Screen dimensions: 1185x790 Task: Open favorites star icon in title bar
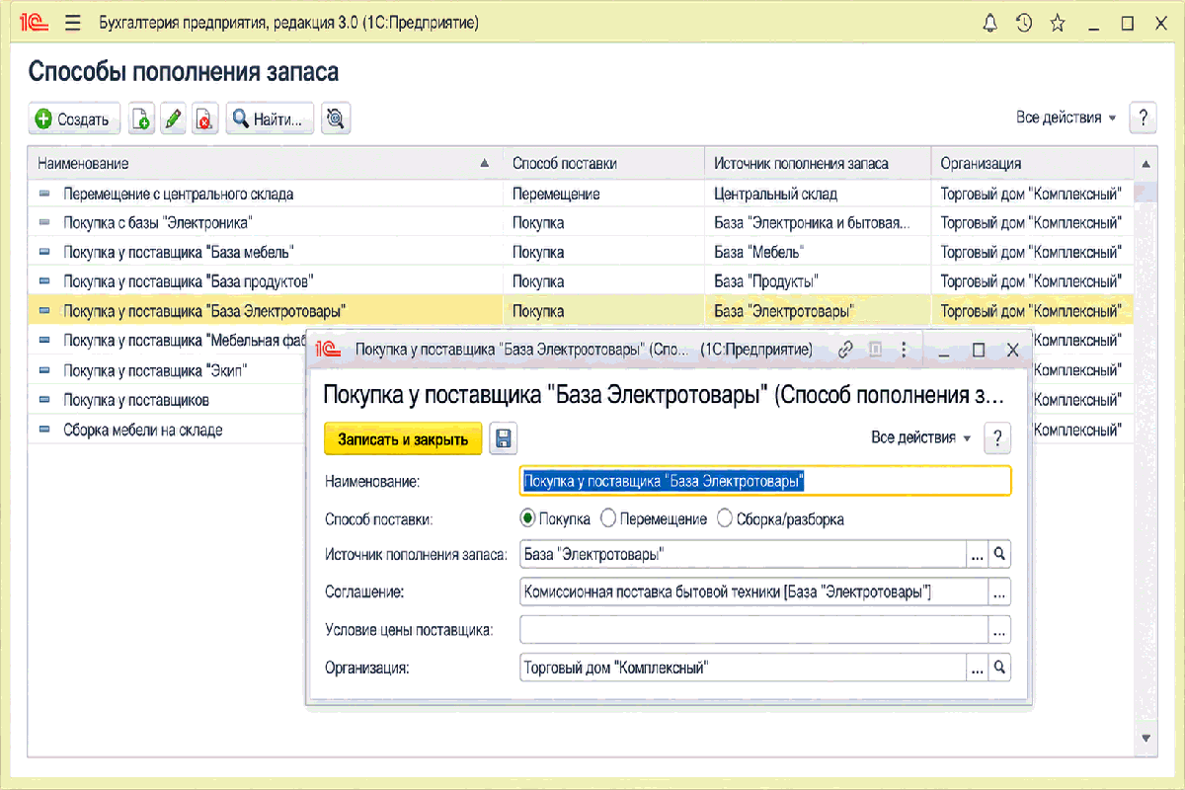(1058, 23)
